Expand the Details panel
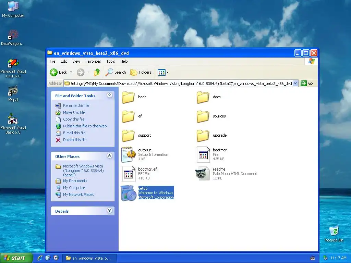Screen dimensions: 351x263 (109, 211)
